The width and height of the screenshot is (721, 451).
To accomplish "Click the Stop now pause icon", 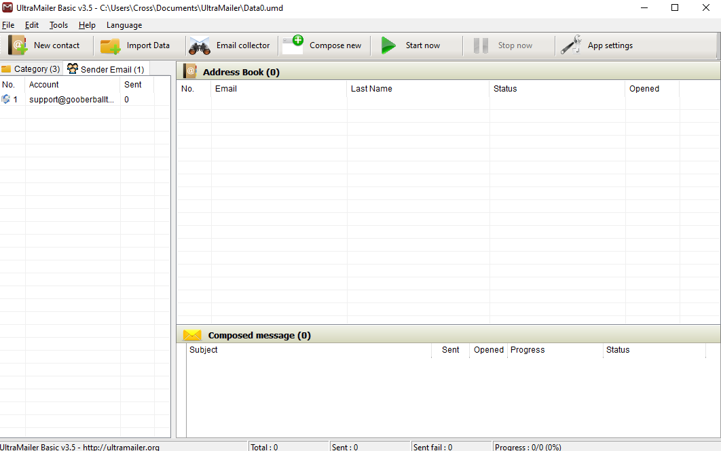I will [481, 45].
